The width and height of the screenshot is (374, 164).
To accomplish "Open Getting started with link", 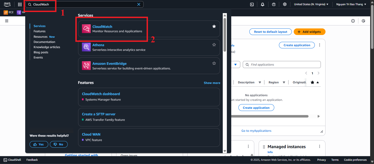I will pyautogui.click(x=81, y=155).
